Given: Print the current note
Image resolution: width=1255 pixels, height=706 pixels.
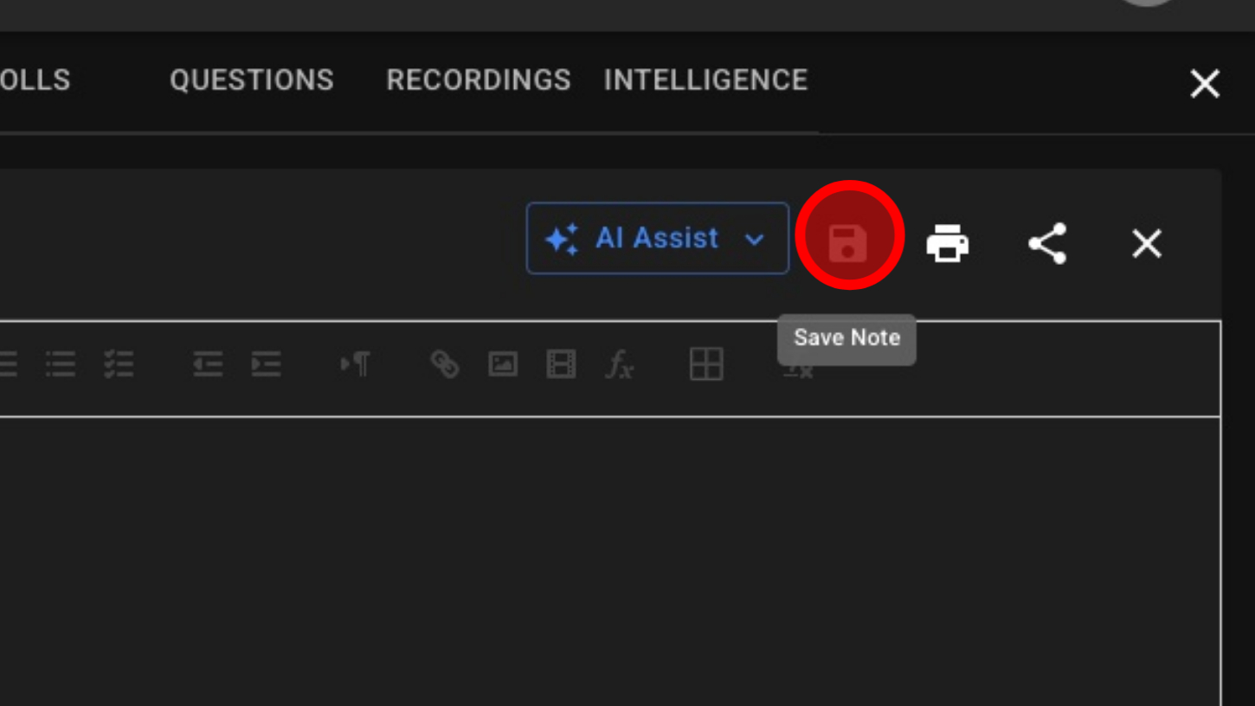Looking at the screenshot, I should (948, 243).
